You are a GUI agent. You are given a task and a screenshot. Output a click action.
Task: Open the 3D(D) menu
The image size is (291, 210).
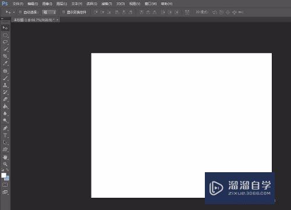tap(120, 3)
